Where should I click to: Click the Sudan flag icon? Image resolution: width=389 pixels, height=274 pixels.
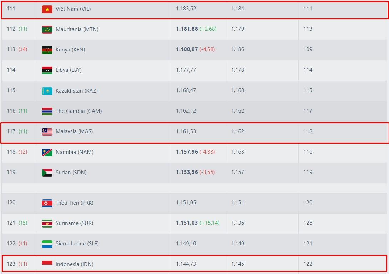click(x=47, y=173)
